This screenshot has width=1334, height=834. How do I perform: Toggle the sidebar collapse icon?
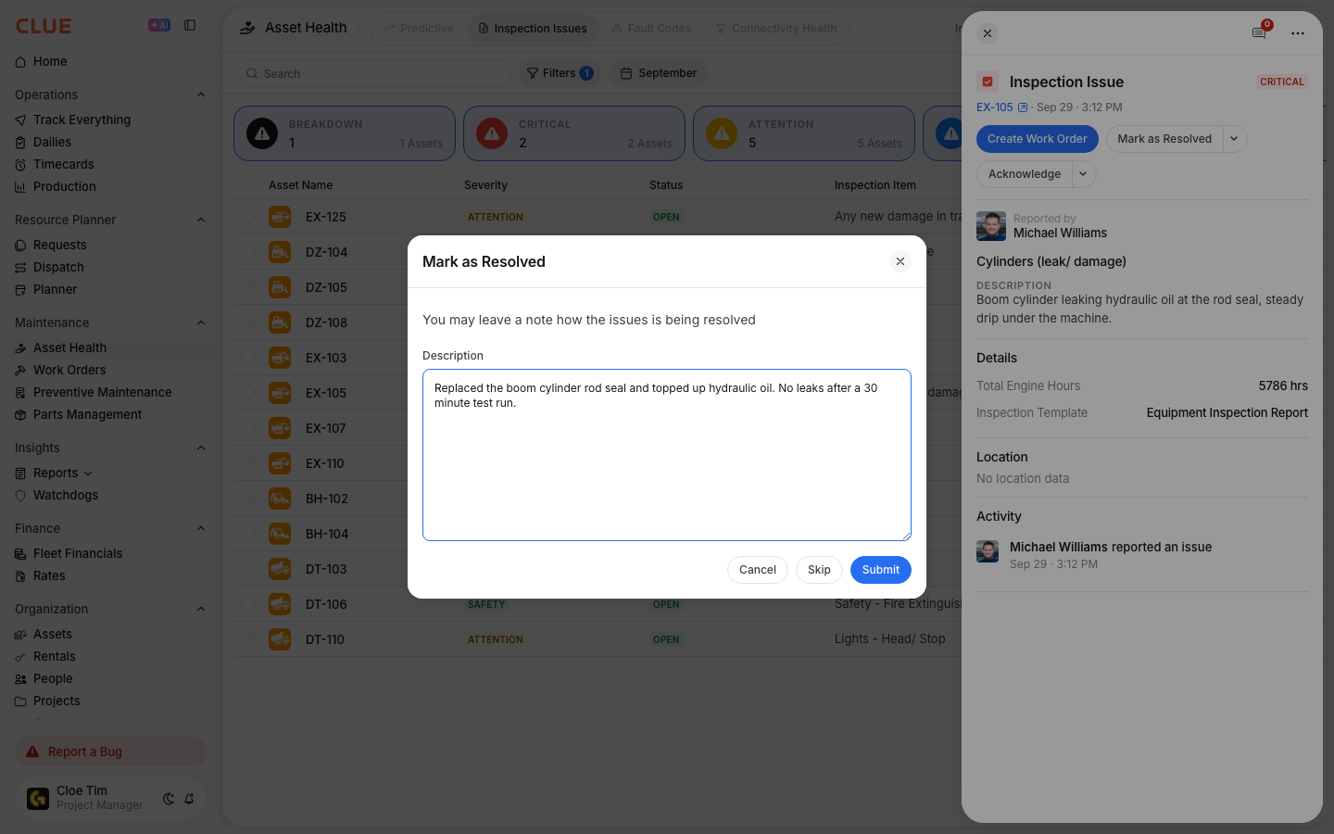190,25
